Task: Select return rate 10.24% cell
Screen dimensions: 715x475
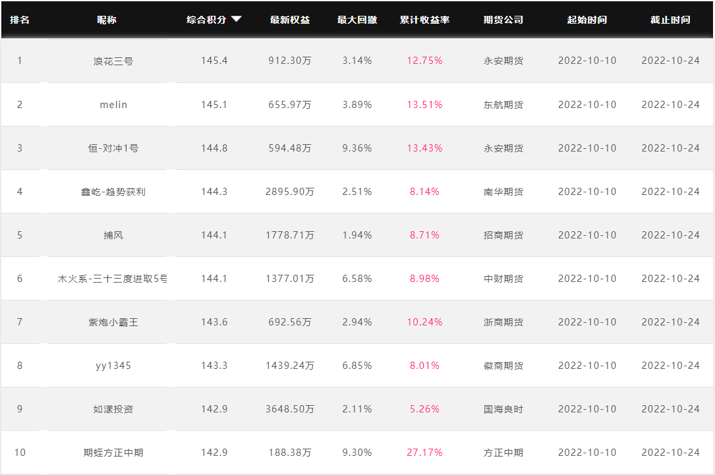Action: (x=424, y=322)
